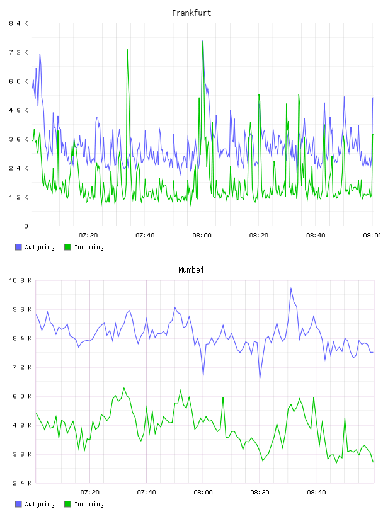
Task: Click the 8.4 K y-axis label in the Frankfurt chart
Action: click(18, 23)
